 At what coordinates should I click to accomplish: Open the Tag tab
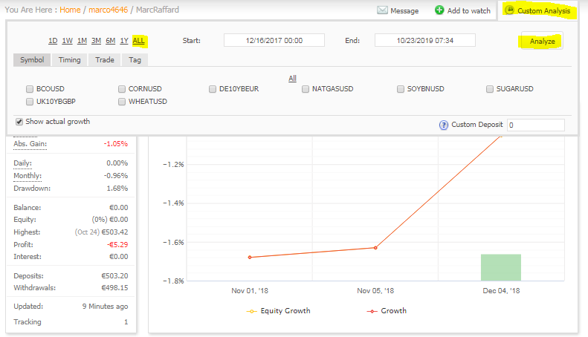pyautogui.click(x=135, y=59)
